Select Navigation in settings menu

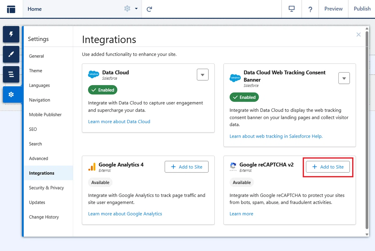coord(48,100)
